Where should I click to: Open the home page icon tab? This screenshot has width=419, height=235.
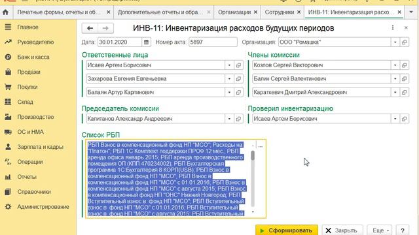[6, 12]
